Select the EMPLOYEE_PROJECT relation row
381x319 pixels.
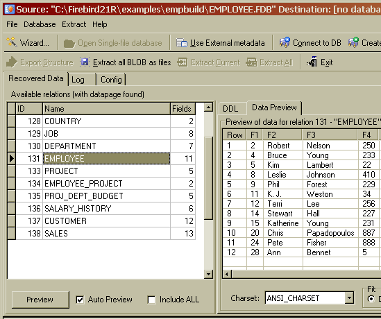(x=101, y=184)
